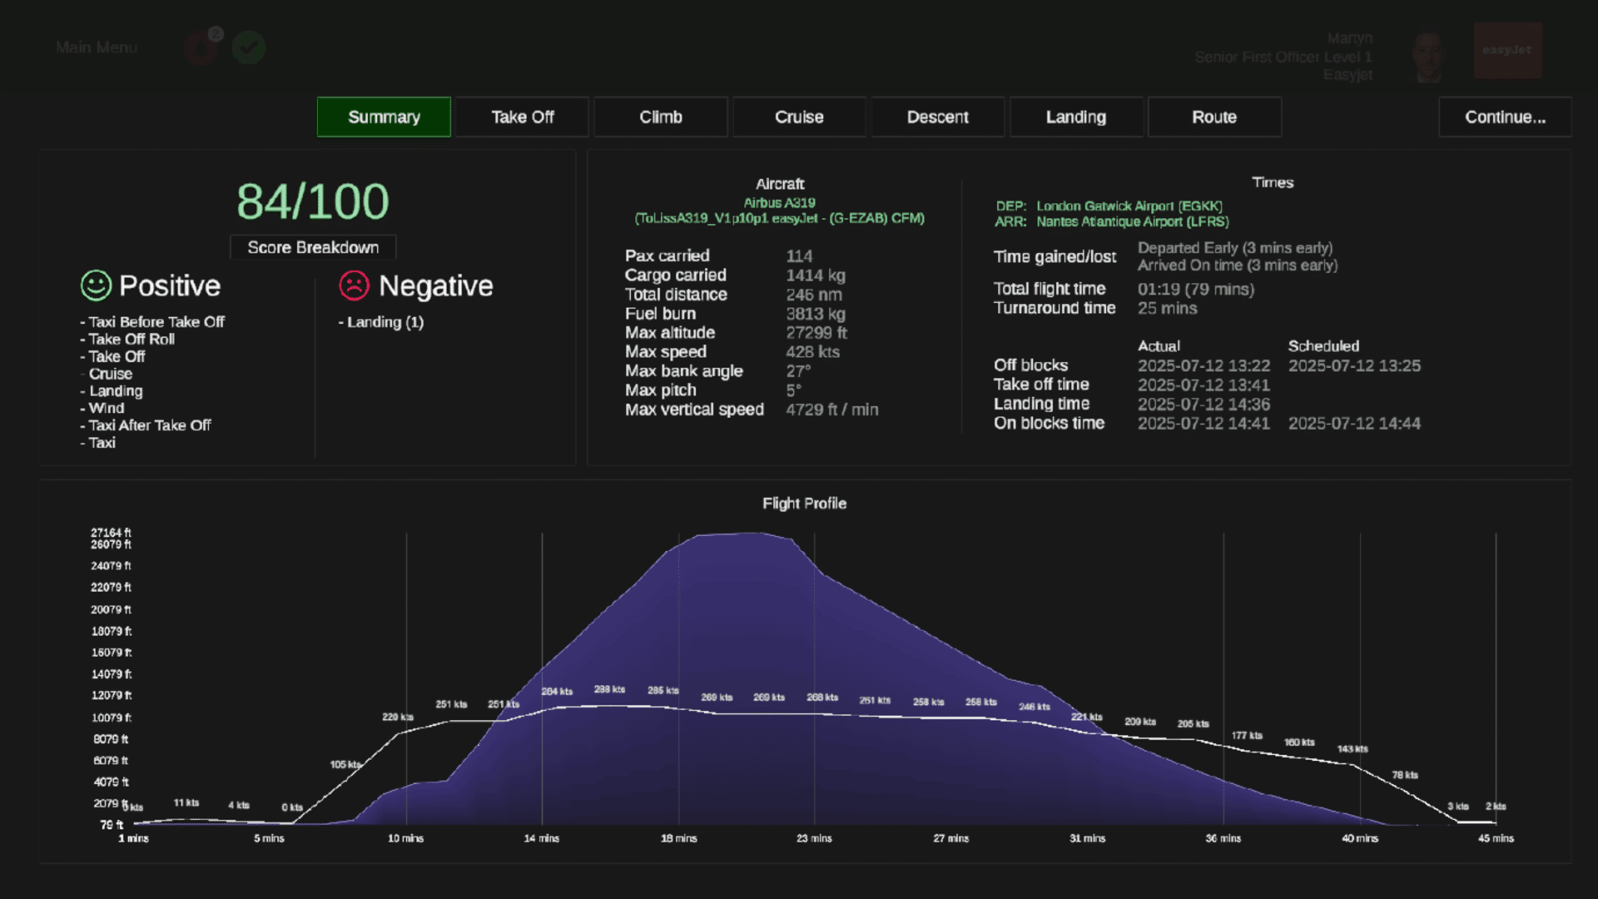This screenshot has width=1598, height=899.
Task: Go to the Landing tab
Action: (x=1075, y=117)
